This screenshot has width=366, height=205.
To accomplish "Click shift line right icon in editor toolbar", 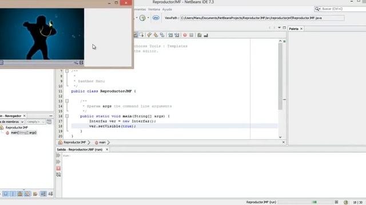I will coord(177,35).
